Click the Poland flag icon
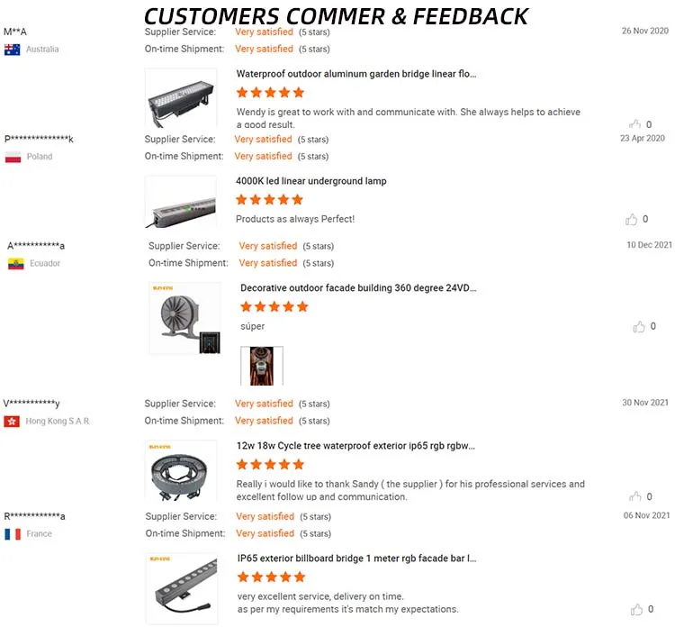Screen dimensions: 675x627 coord(13,157)
